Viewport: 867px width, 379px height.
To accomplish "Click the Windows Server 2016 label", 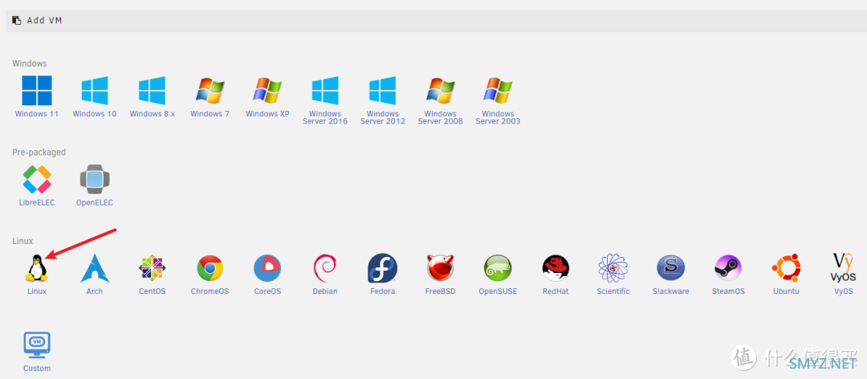I will coord(325,117).
